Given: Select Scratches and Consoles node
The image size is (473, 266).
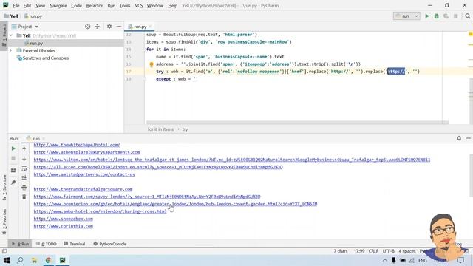Looking at the screenshot, I should [46, 58].
